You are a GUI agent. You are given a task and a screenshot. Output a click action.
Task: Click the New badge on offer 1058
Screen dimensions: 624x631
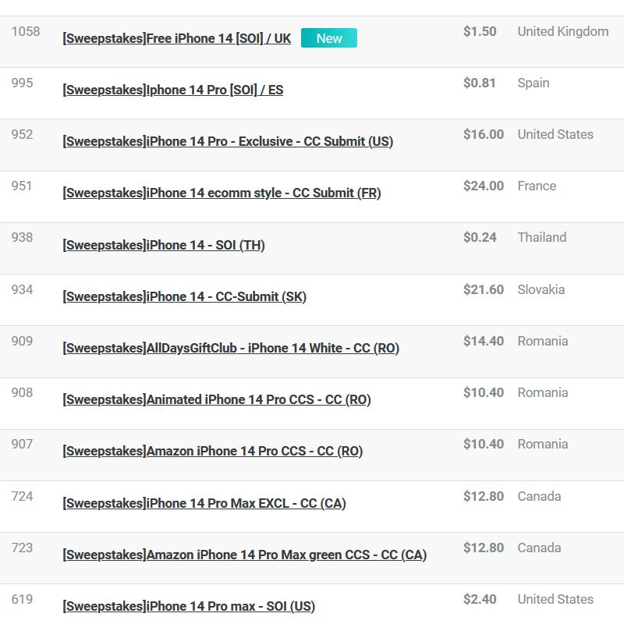(328, 38)
